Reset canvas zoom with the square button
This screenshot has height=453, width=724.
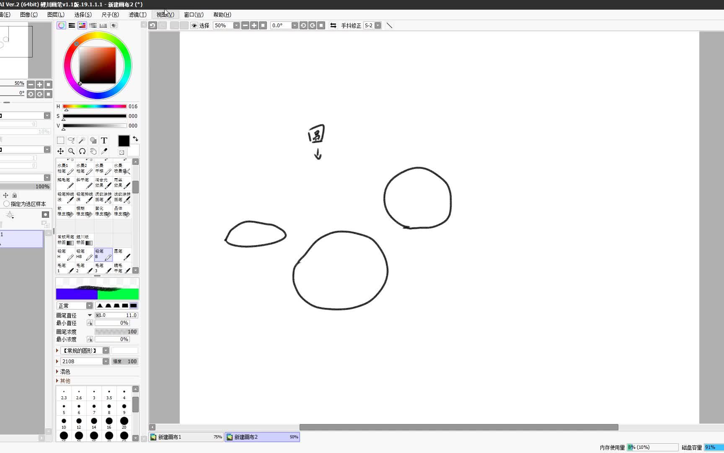coord(263,26)
